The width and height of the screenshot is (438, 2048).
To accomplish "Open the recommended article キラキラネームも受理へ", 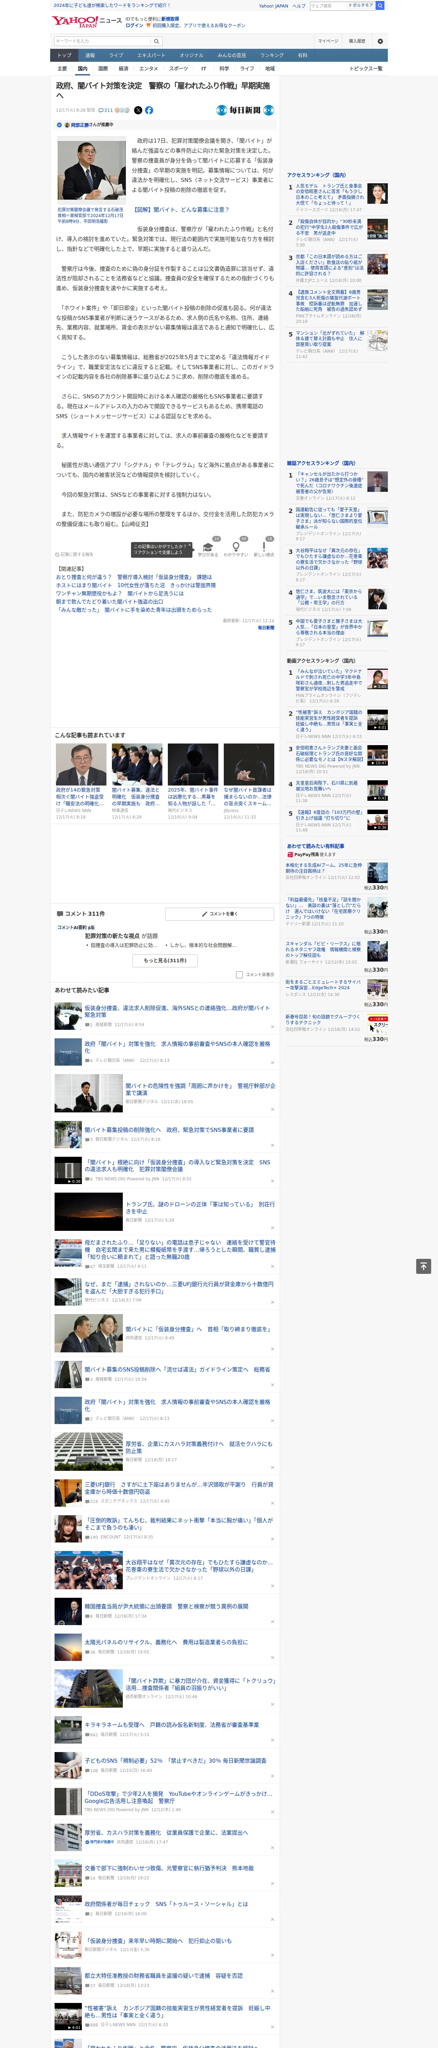I will [172, 1725].
